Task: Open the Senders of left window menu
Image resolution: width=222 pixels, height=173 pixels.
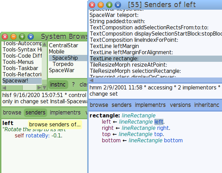Action: tap(118, 5)
